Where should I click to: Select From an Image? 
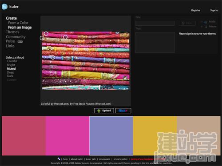[x=20, y=28]
